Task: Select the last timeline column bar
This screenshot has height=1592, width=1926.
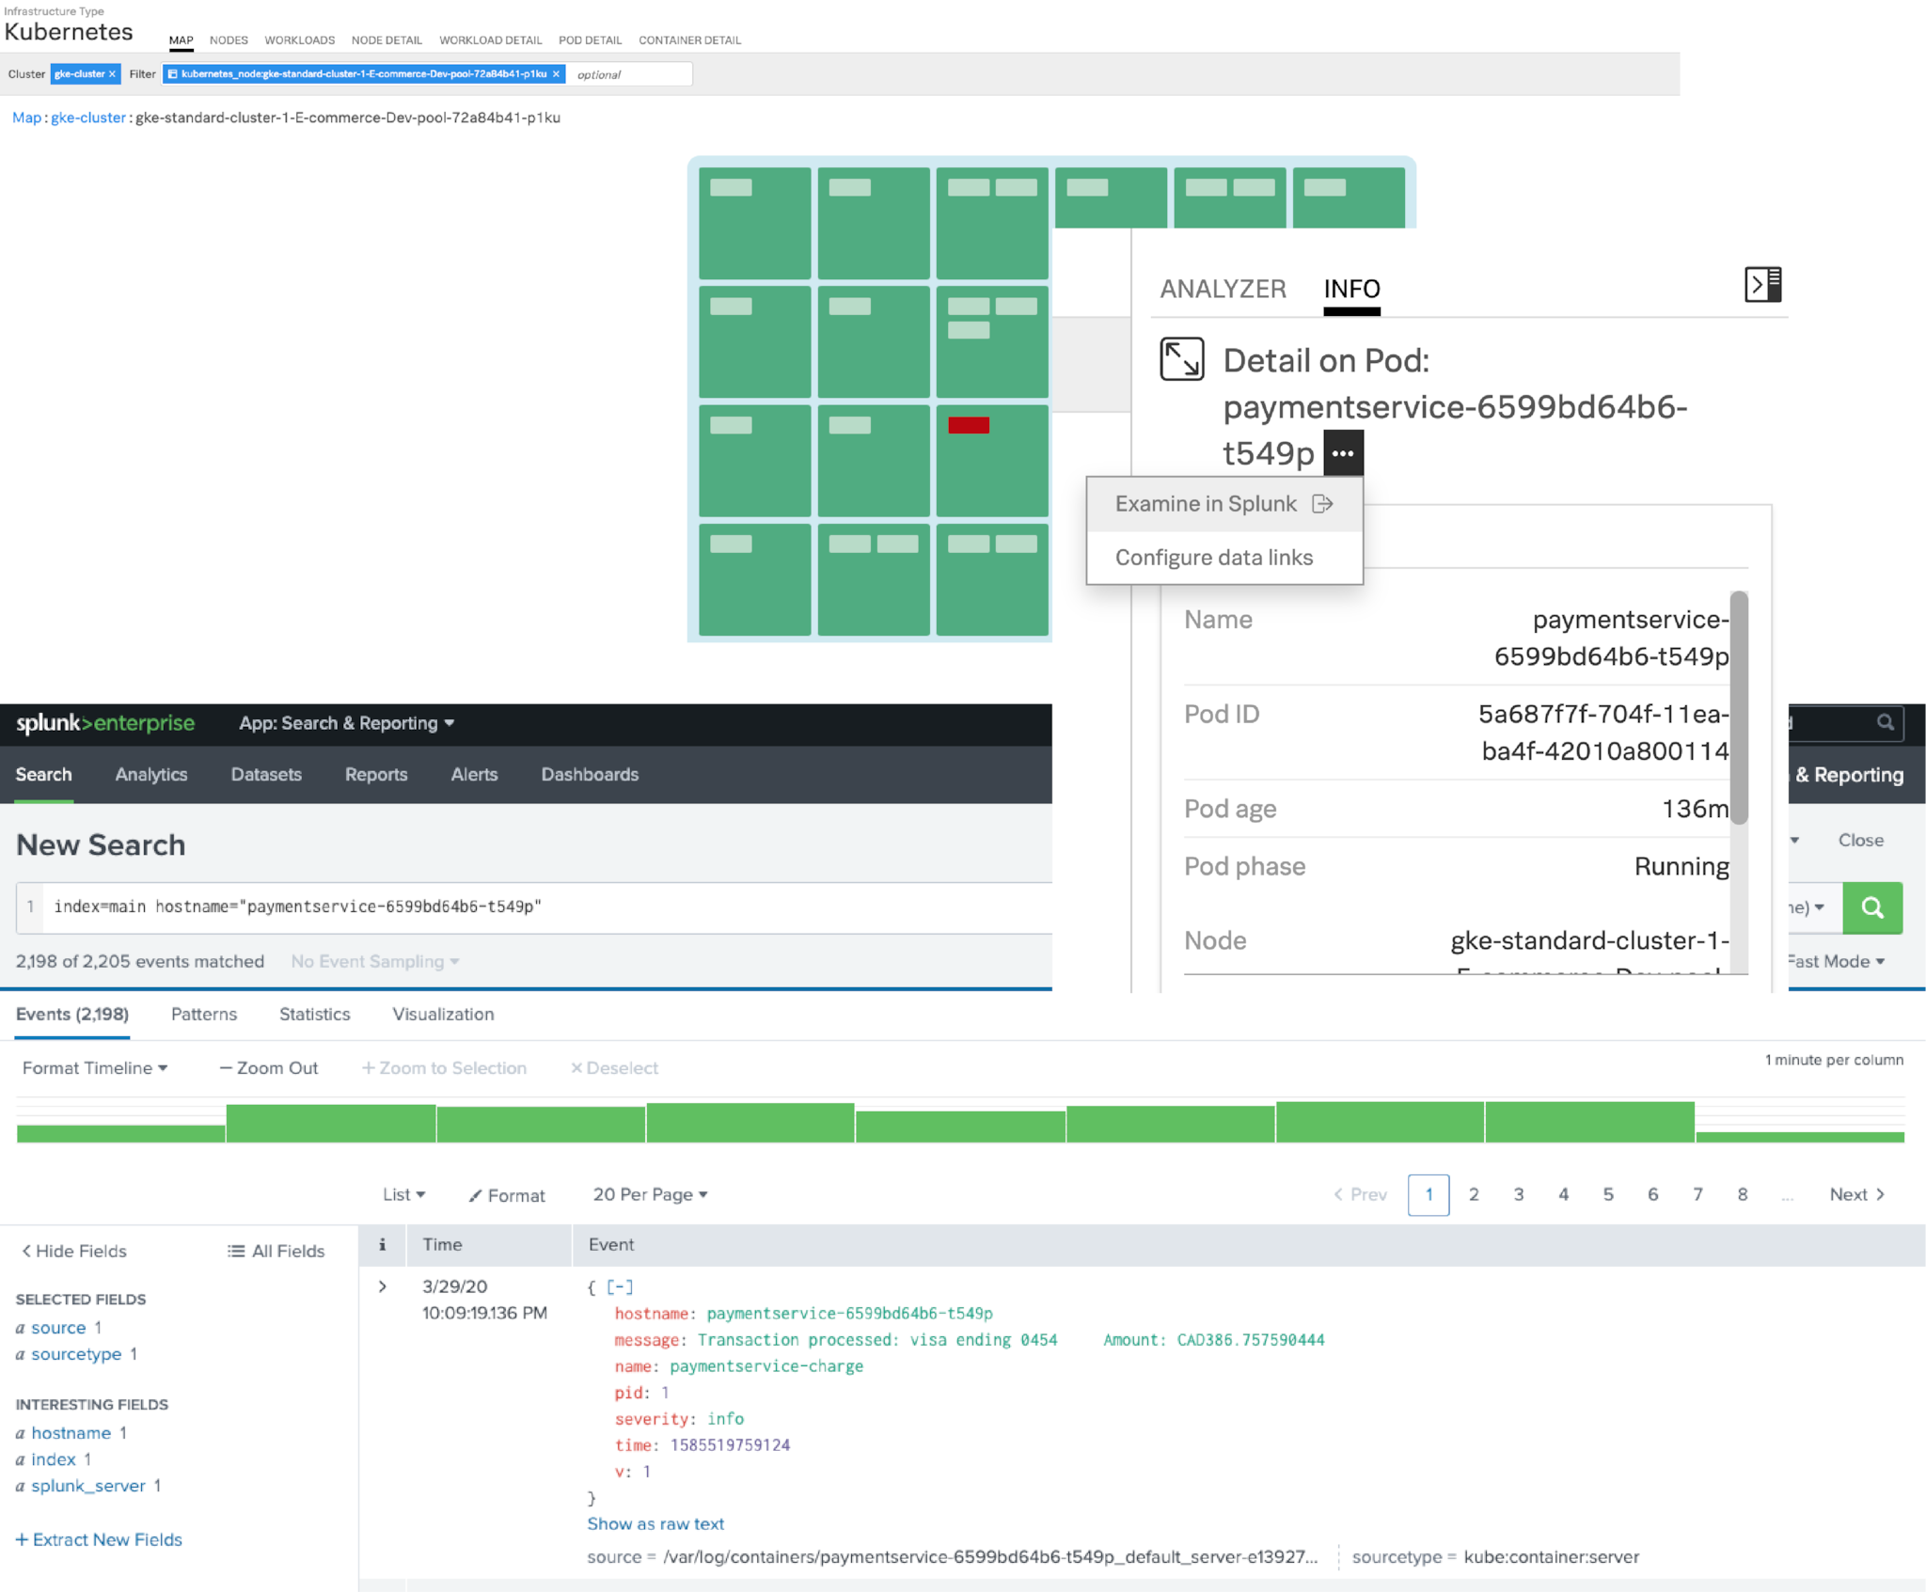Action: pyautogui.click(x=1800, y=1137)
